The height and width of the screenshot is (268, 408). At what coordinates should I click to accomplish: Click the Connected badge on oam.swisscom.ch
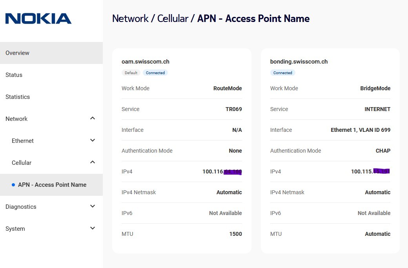155,73
